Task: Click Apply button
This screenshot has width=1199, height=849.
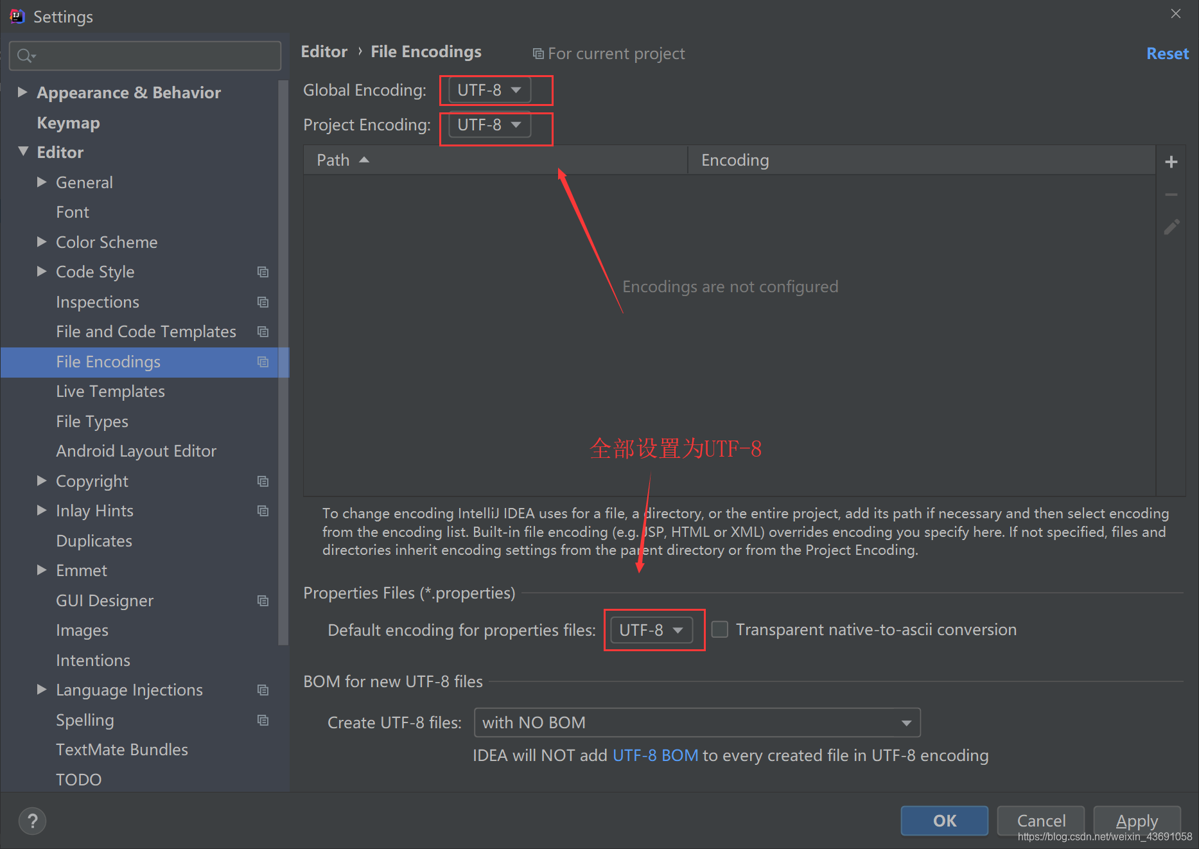Action: tap(1137, 821)
